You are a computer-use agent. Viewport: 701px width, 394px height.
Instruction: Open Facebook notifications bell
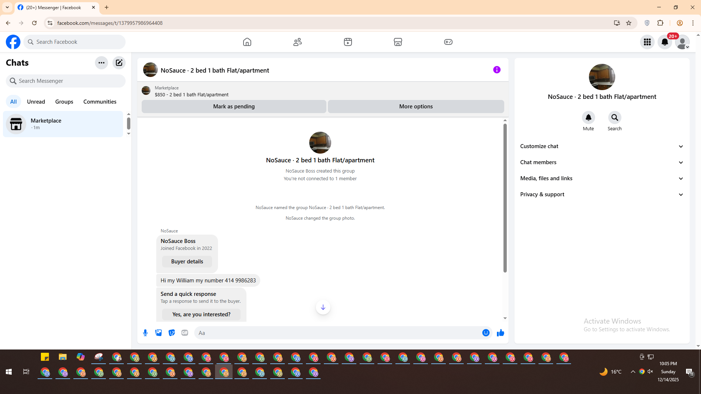click(664, 42)
